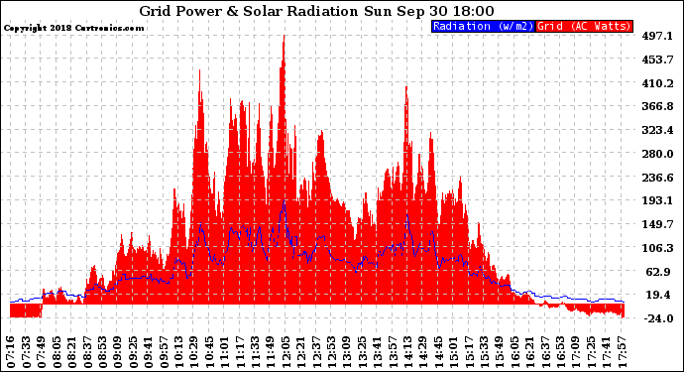The height and width of the screenshot is (372, 684).
Task: Click the 08:21 time label
Action: 71,352
